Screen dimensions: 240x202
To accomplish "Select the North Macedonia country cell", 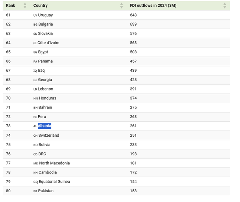I will [52, 163].
